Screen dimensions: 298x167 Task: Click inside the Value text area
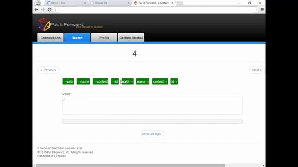coord(152,105)
